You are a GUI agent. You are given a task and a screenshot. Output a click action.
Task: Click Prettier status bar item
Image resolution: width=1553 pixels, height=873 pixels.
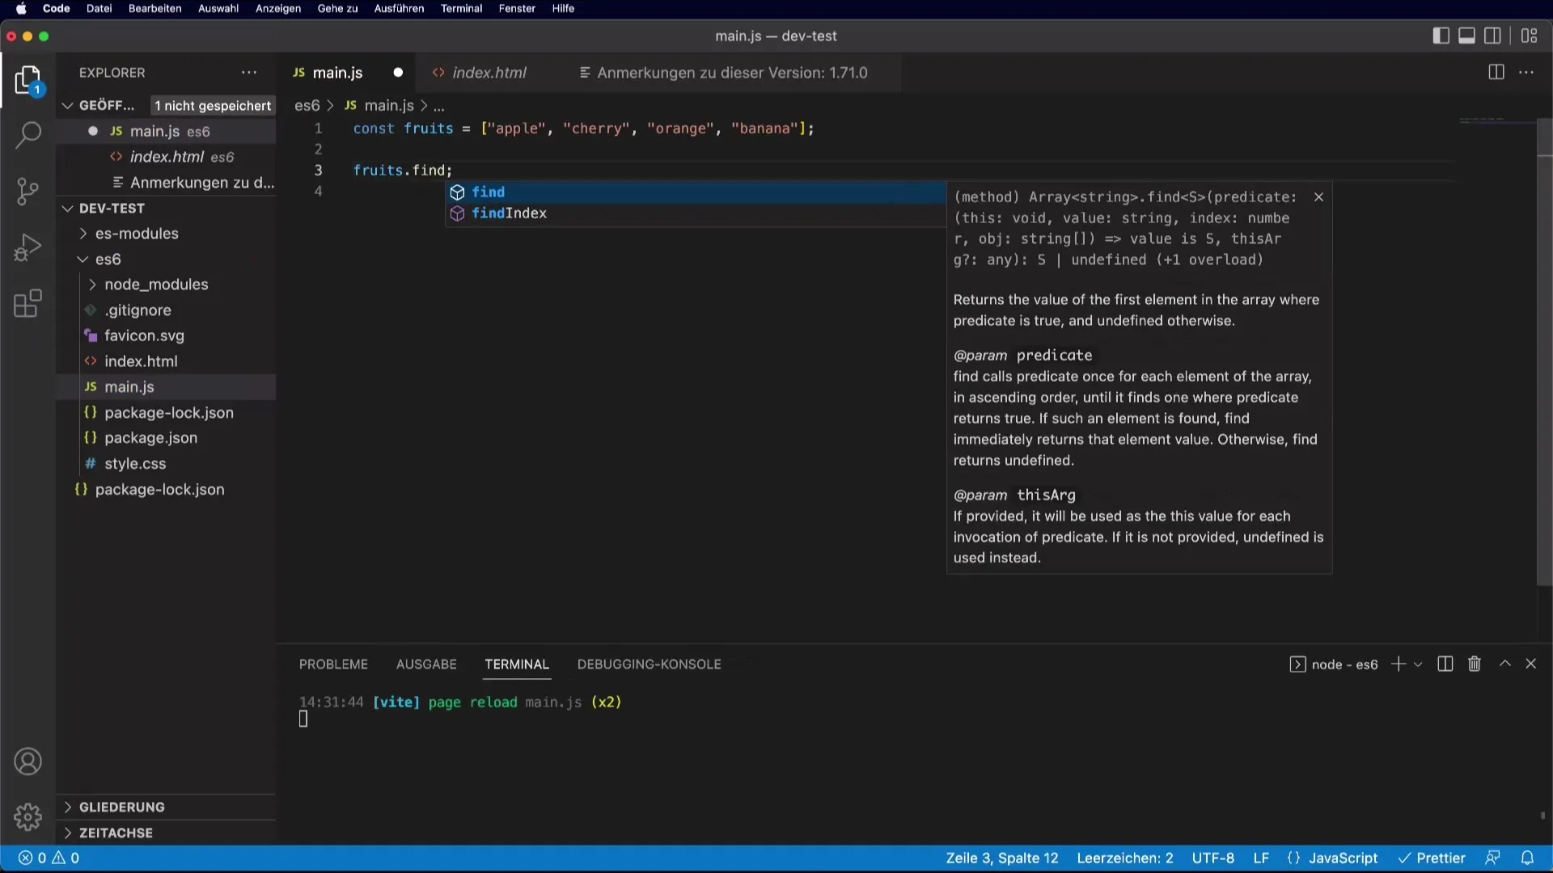[1432, 858]
